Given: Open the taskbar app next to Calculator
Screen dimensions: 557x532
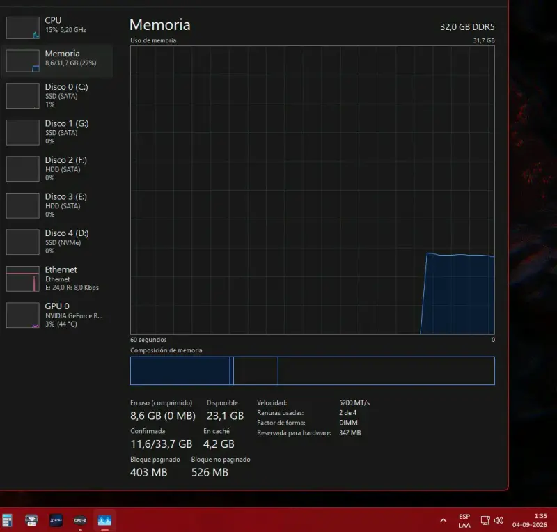Looking at the screenshot, I should click(x=31, y=520).
